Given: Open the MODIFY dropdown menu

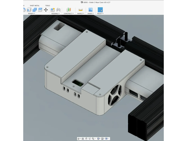Looking at the screenshot, I should [31, 13].
